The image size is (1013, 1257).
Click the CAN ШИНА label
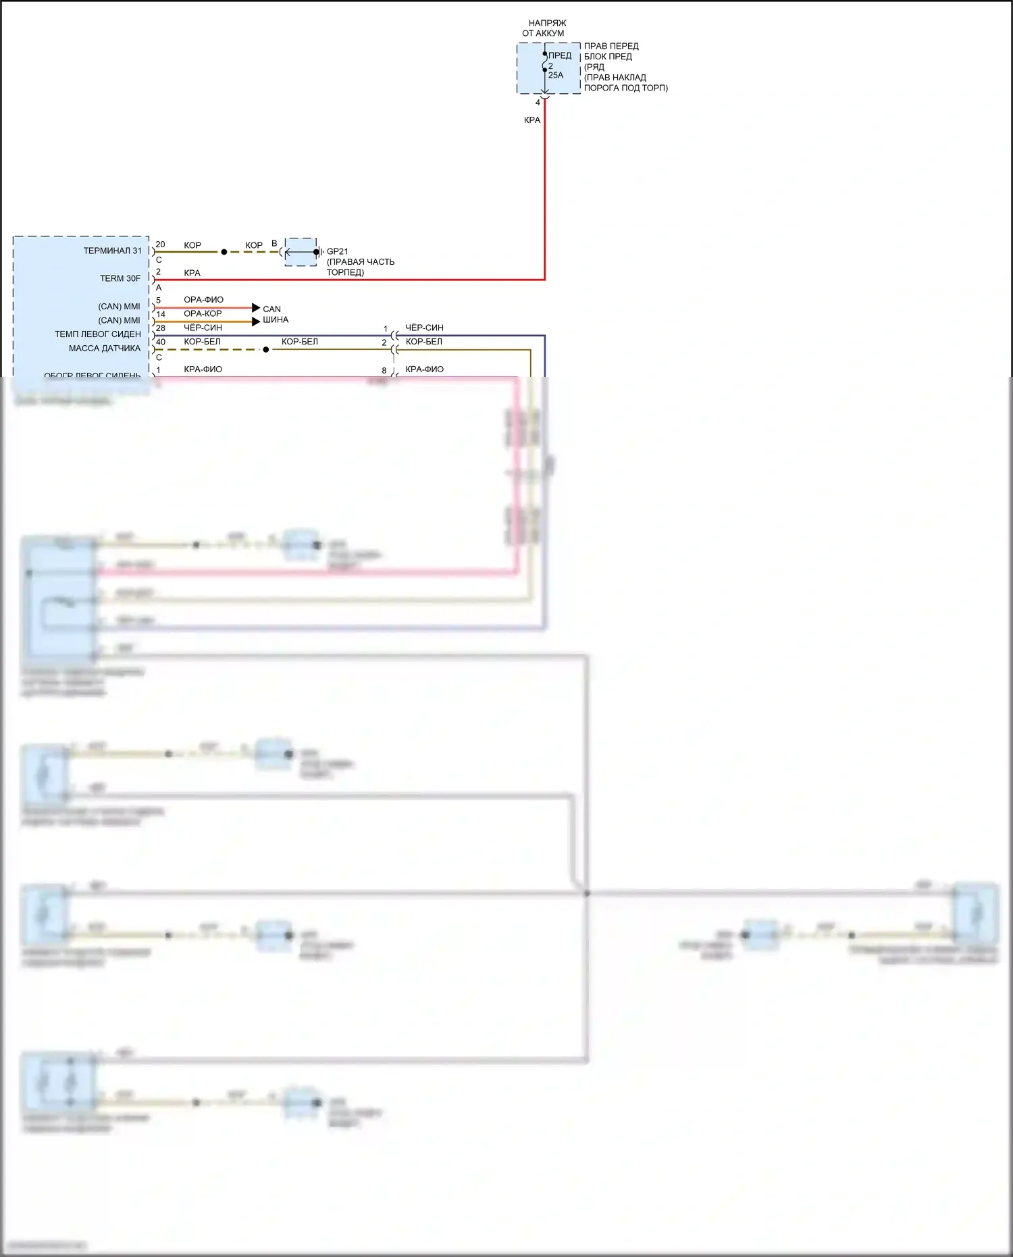click(x=275, y=314)
